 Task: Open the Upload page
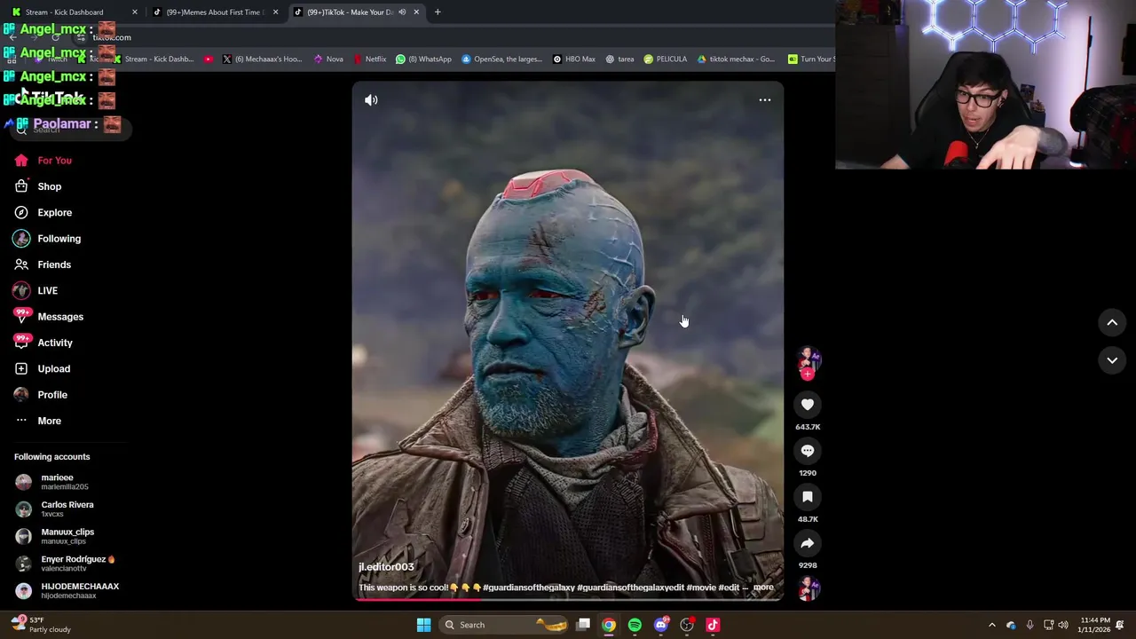coord(42,369)
